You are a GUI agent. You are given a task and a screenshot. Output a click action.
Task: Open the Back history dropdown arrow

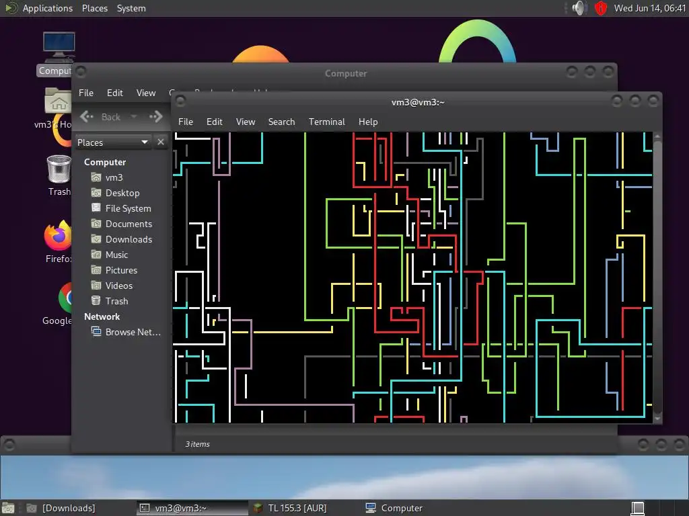[x=134, y=117]
